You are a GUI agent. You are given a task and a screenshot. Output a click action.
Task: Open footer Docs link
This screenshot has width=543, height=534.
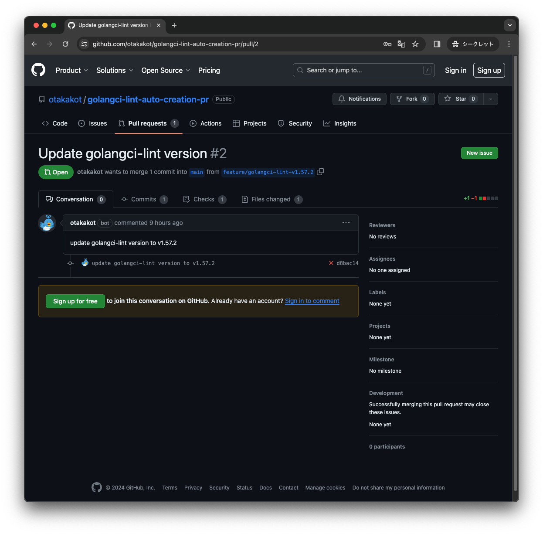[265, 488]
